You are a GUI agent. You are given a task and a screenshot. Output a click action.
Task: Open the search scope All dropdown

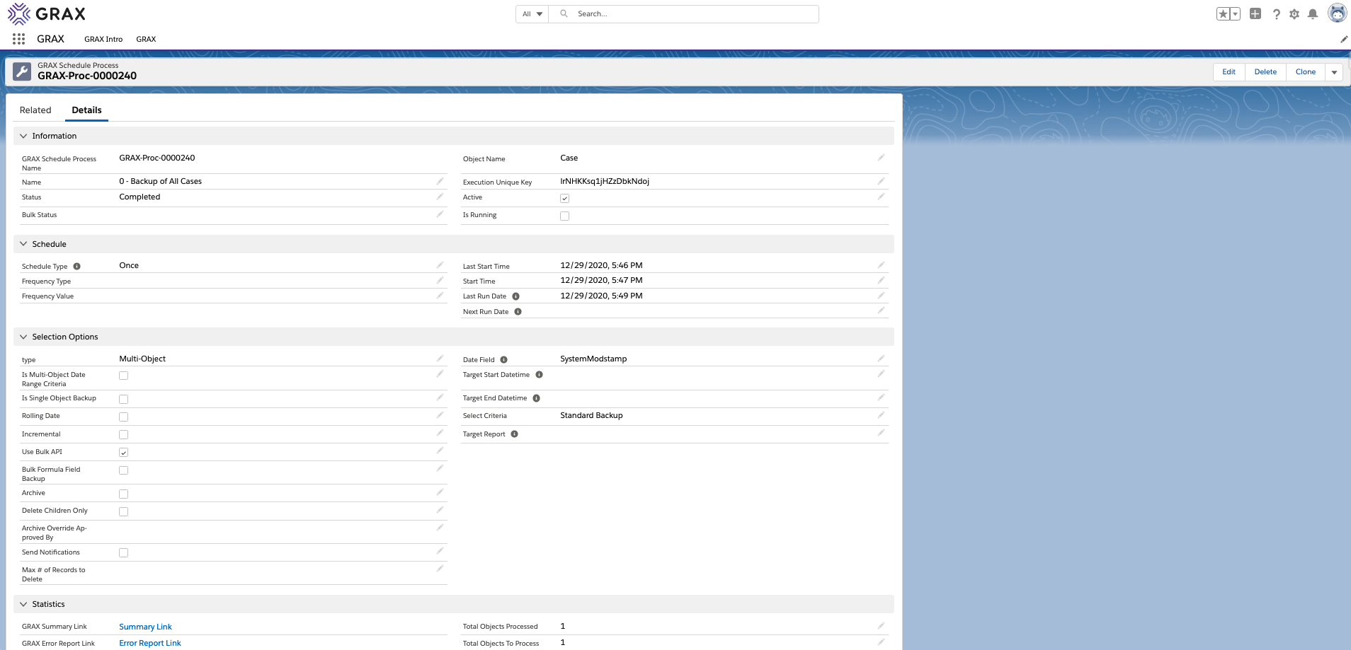[x=532, y=14]
